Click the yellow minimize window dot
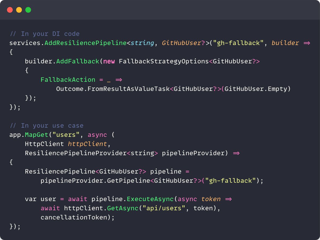 [19, 10]
